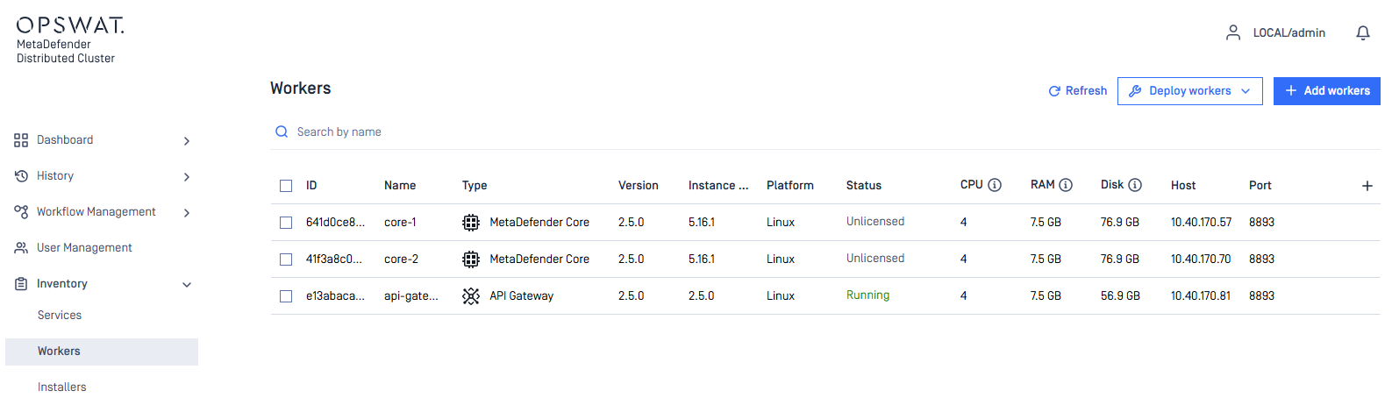Click the API Gateway type icon
The height and width of the screenshot is (405, 1392).
tap(471, 296)
